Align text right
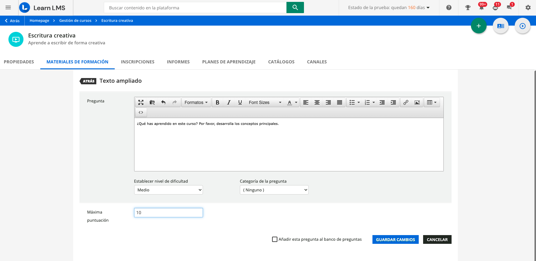This screenshot has width=536, height=261. 328,102
